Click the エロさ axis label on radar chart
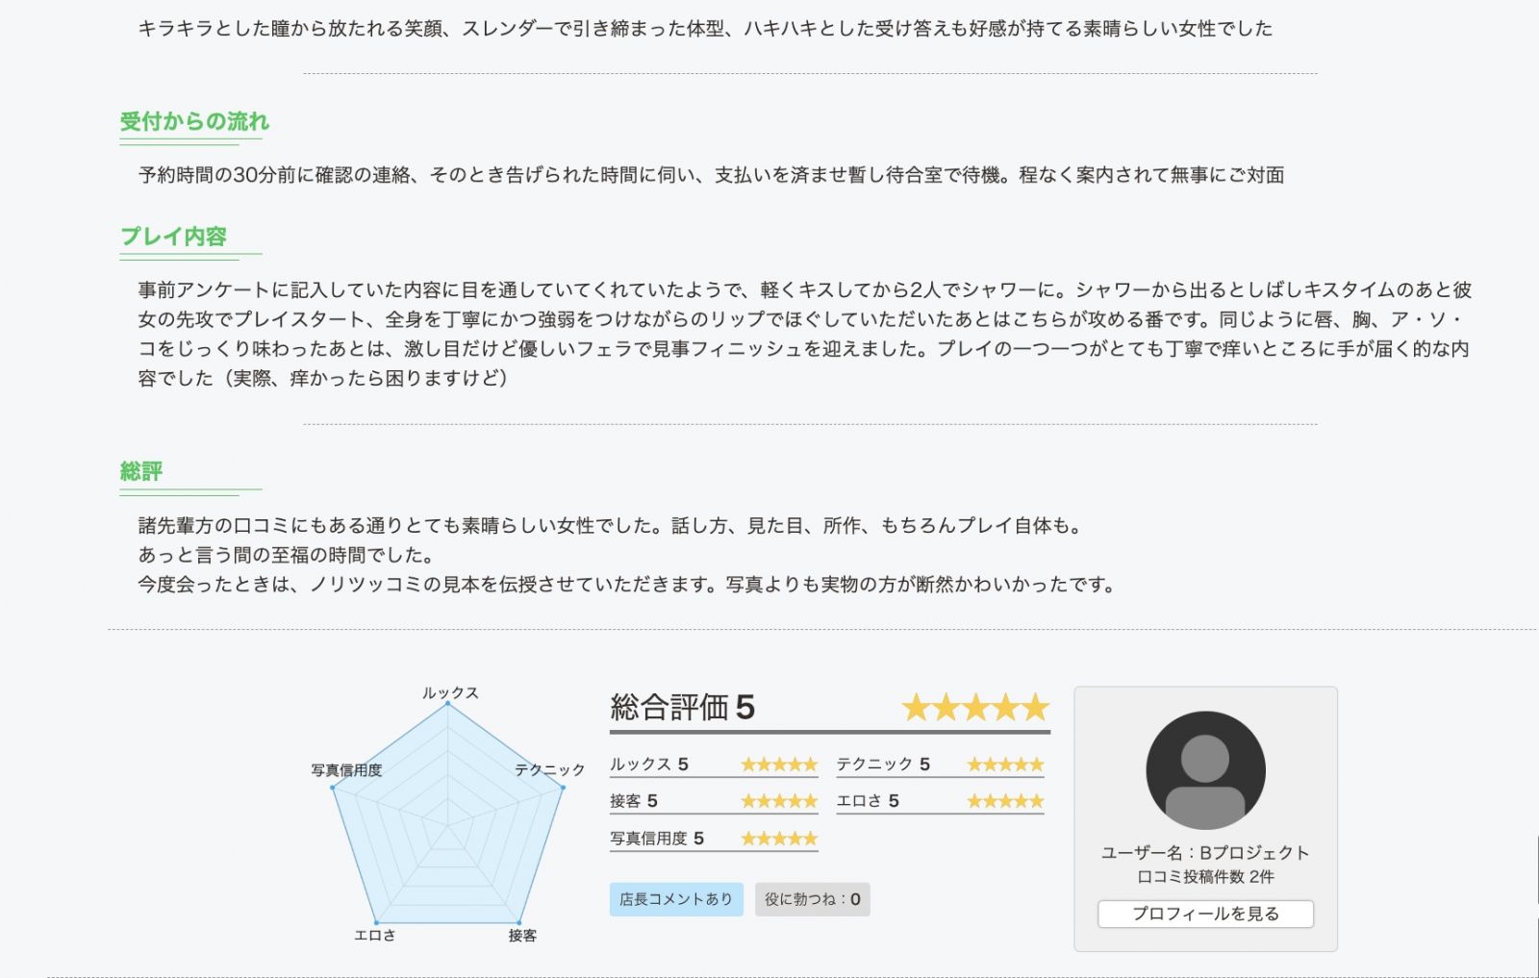 point(374,935)
